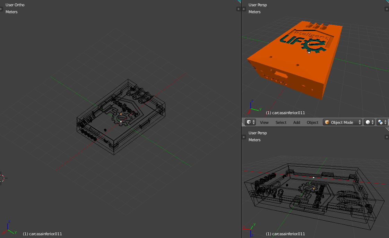The image size is (389, 238).
Task: Click the 3D cursor crosshair in Ortho viewport
Action: (x=2, y=178)
